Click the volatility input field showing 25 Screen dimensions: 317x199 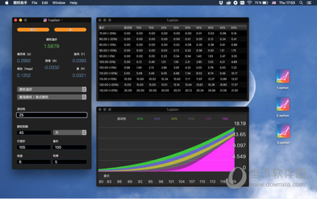click(x=52, y=115)
